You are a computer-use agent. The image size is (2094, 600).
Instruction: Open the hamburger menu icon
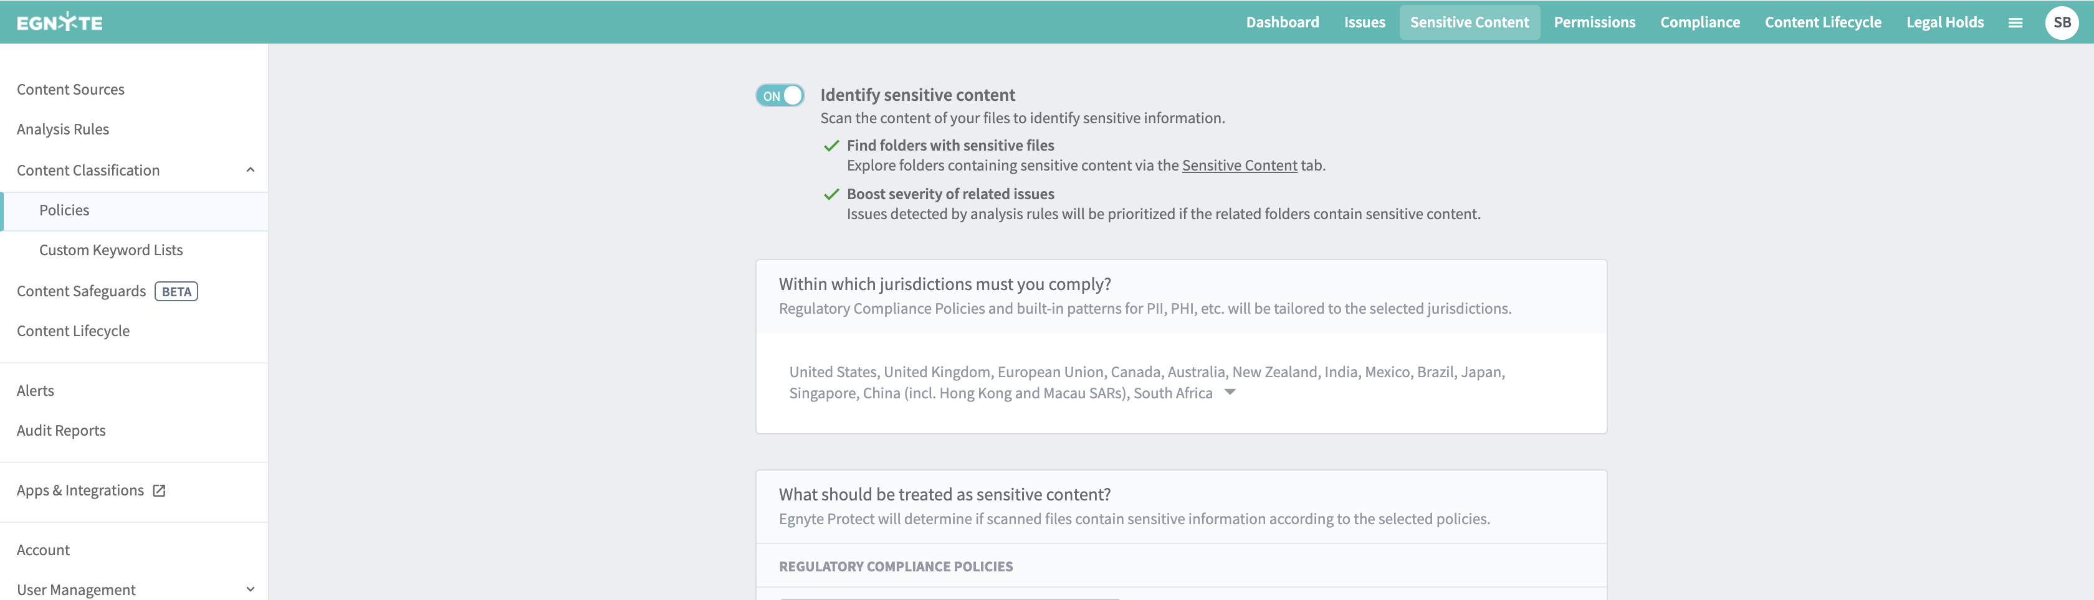[2015, 23]
